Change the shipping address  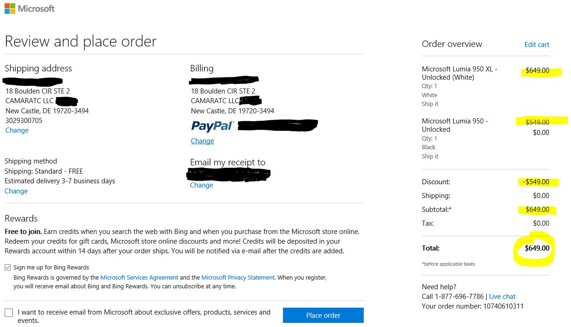(x=17, y=130)
